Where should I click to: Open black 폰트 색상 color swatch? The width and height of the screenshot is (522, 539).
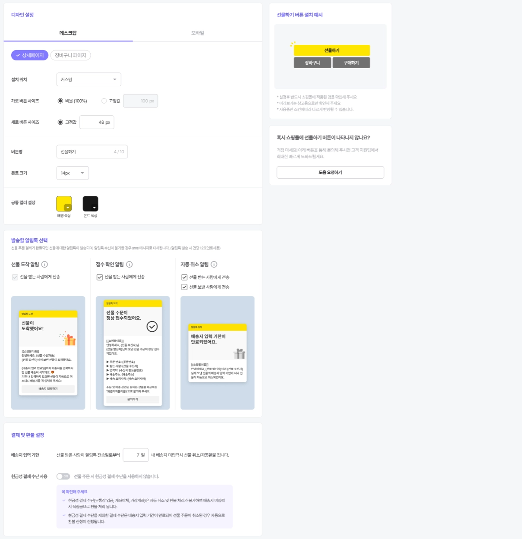pos(91,204)
